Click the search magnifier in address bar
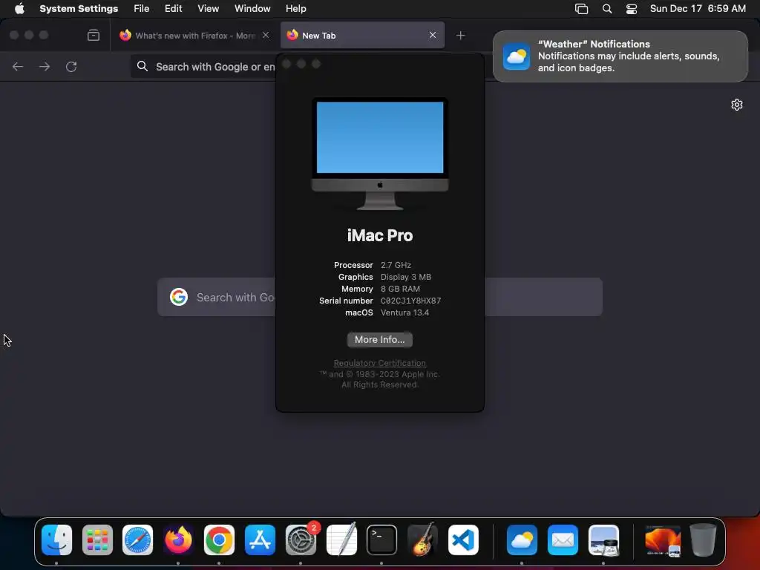This screenshot has width=760, height=570. coord(142,66)
